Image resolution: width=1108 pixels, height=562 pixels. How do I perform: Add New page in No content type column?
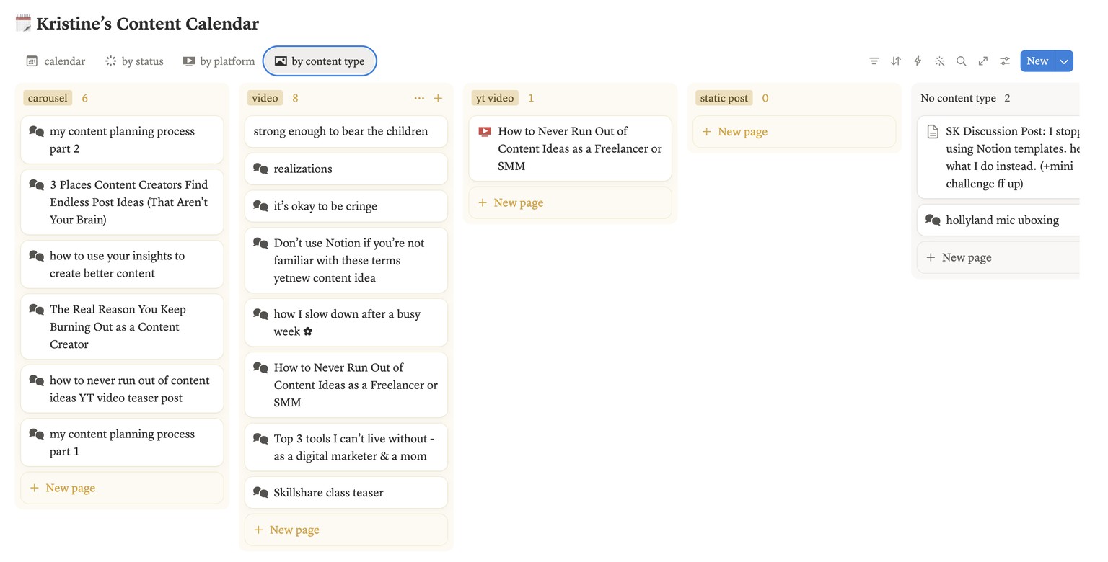(998, 258)
